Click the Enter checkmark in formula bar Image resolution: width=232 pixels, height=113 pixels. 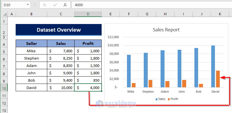tap(55, 5)
